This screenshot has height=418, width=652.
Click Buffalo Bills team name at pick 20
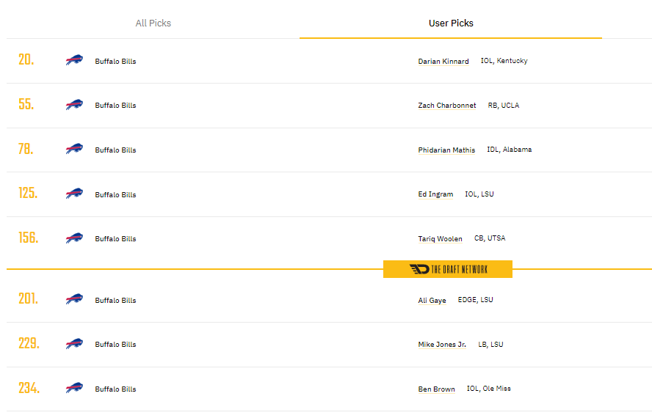(115, 61)
